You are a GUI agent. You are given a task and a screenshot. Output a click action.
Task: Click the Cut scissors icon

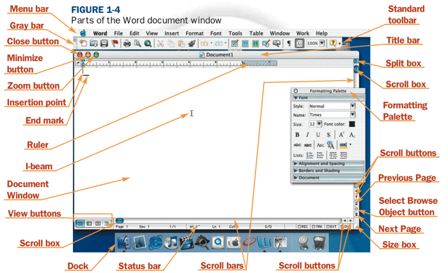coord(161,43)
